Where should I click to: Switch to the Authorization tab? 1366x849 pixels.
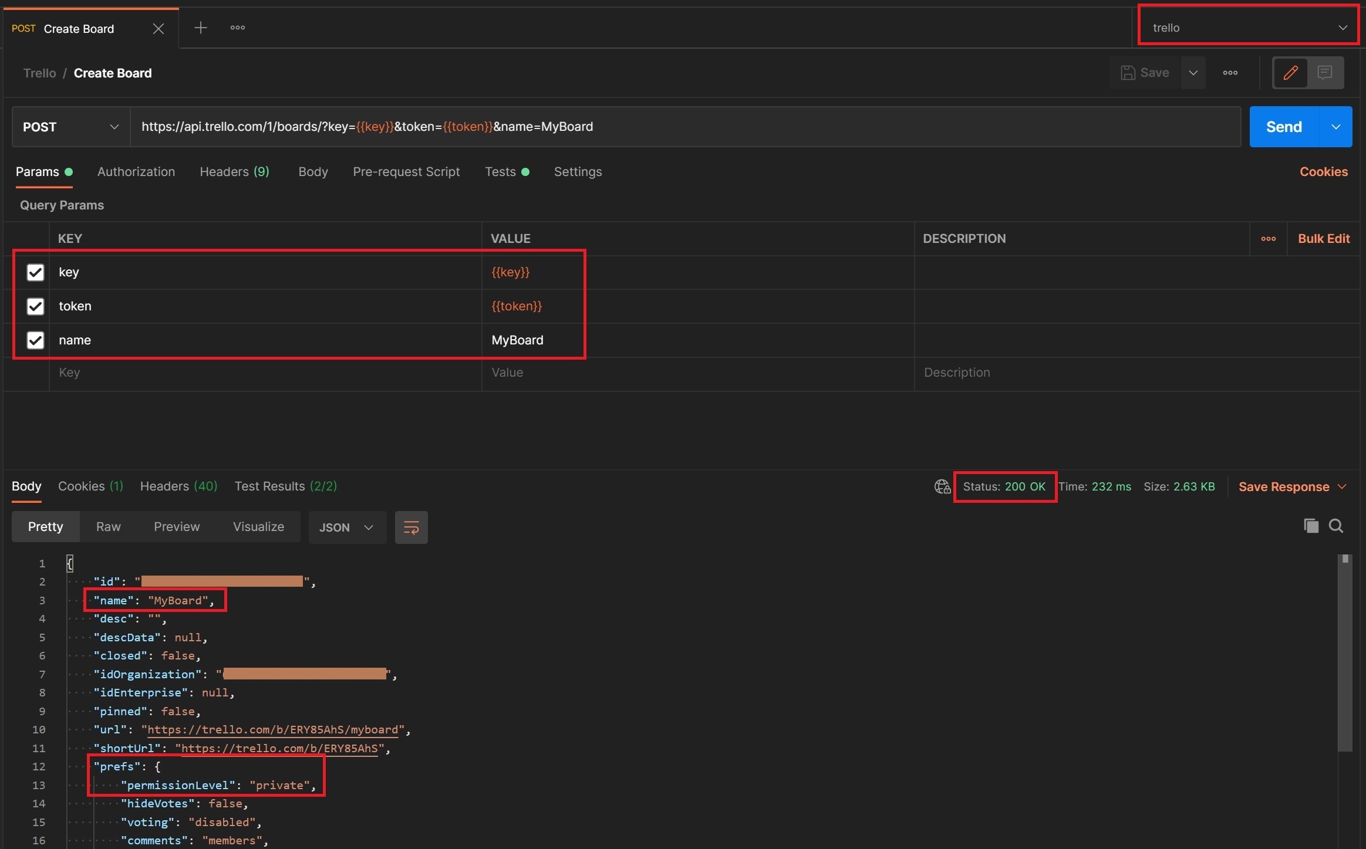[x=136, y=172]
